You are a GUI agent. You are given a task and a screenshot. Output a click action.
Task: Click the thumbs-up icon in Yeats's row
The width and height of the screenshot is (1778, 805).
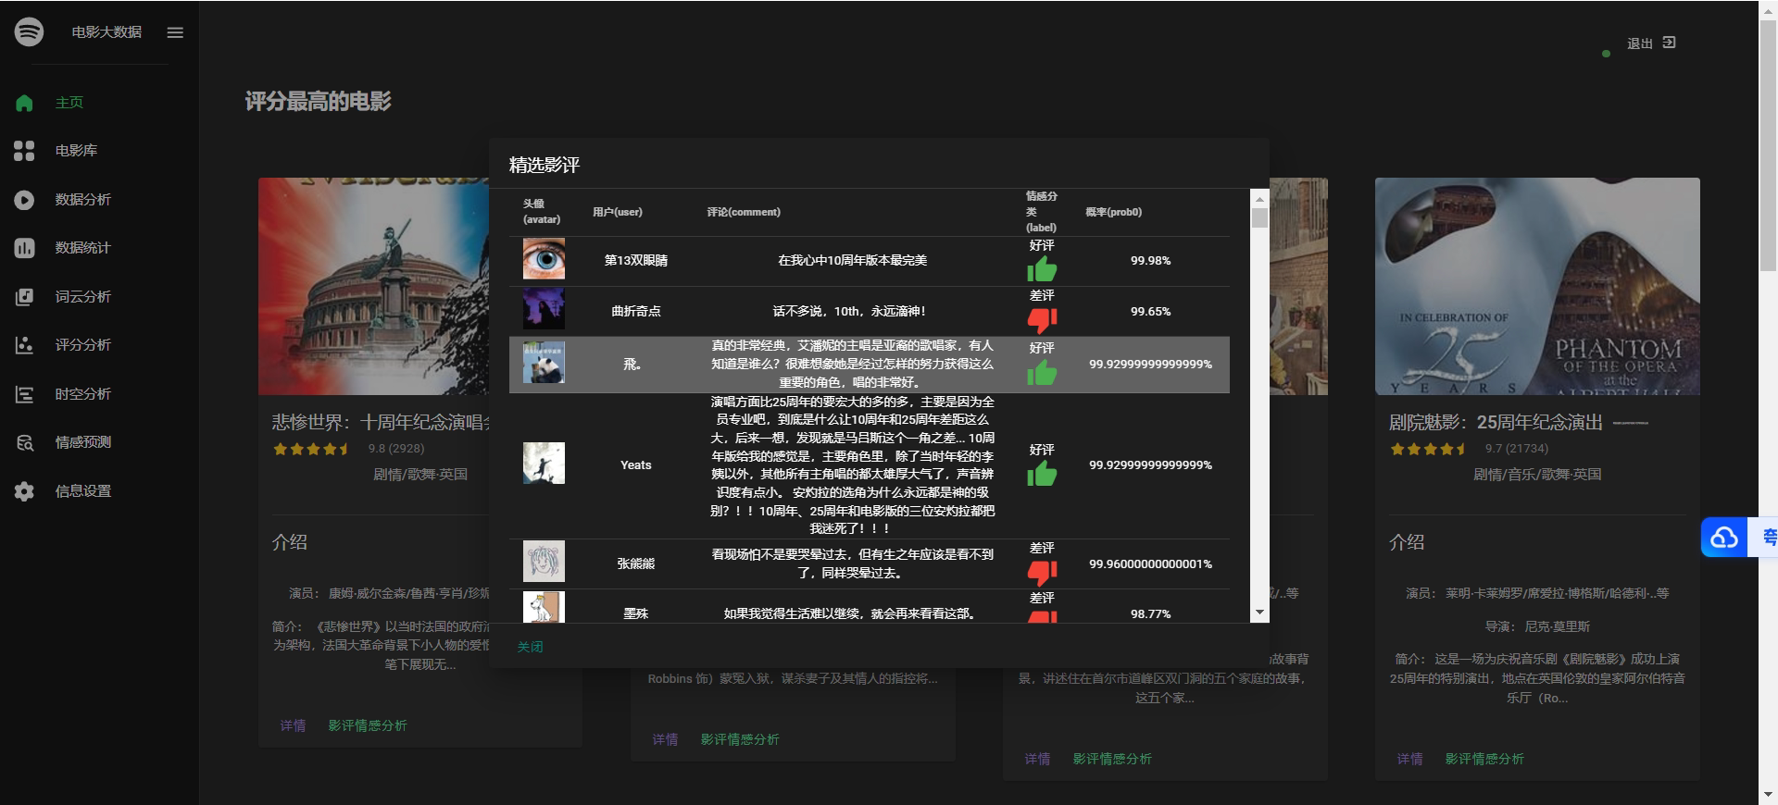coord(1042,474)
